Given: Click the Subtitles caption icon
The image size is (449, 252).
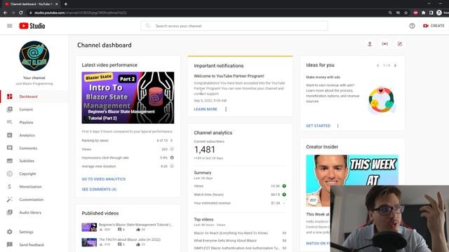Looking at the screenshot, I should [9, 161].
